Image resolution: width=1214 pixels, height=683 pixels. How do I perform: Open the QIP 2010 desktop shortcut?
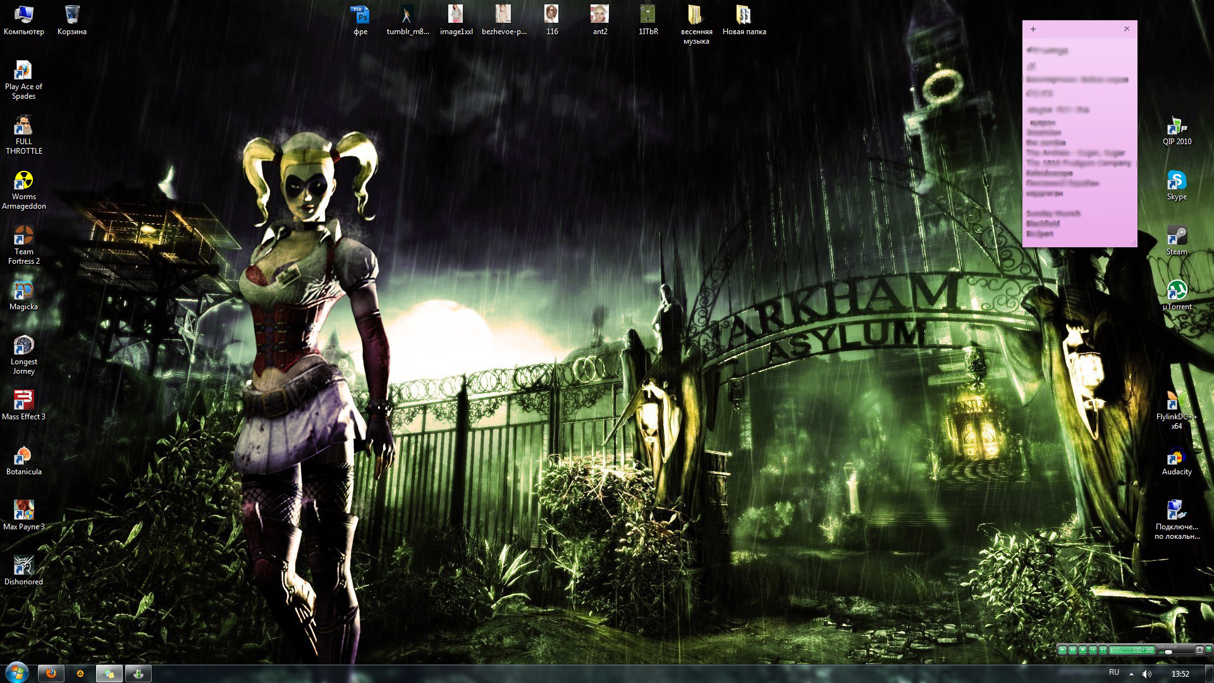(x=1176, y=126)
